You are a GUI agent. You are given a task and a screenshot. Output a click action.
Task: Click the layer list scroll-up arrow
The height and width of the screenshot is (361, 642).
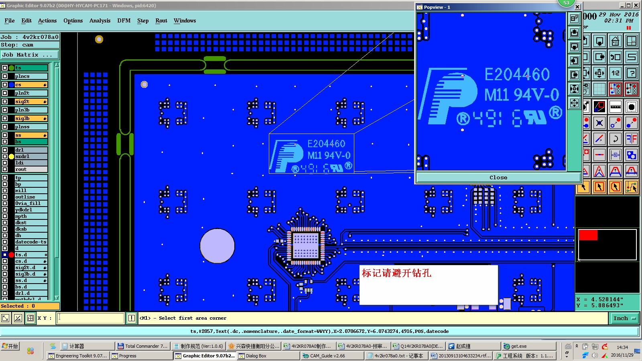point(57,65)
